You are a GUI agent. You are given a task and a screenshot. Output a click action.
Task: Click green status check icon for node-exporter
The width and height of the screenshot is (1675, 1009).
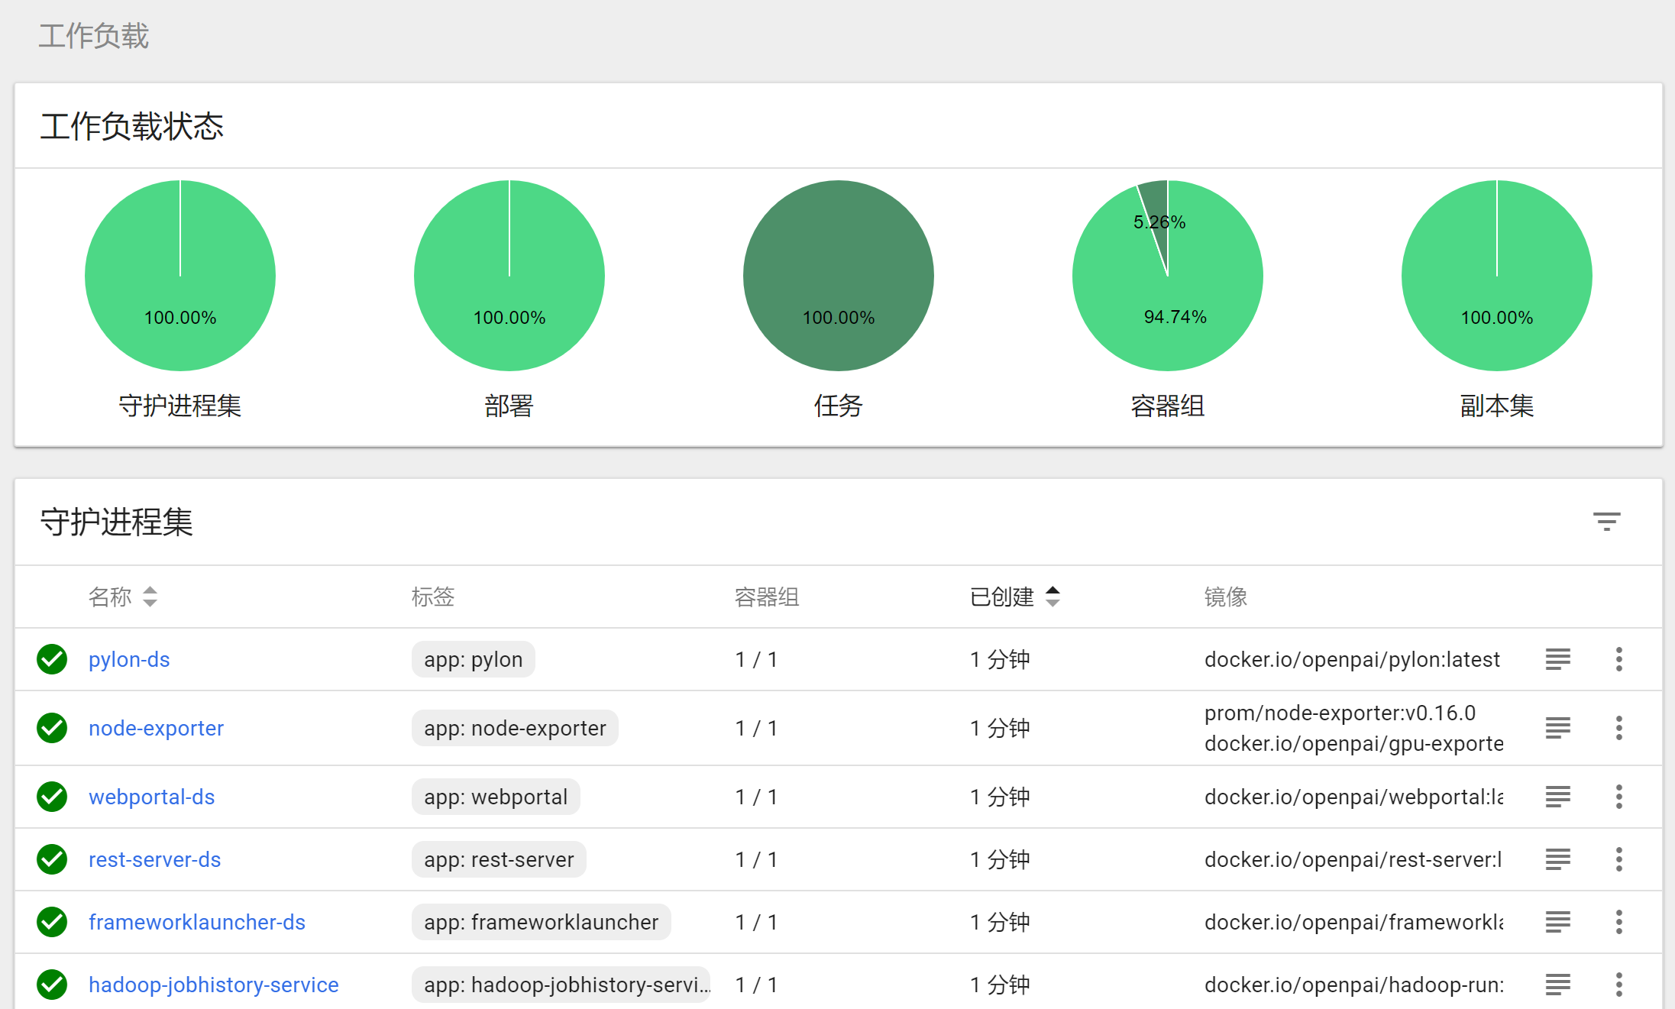(x=52, y=728)
